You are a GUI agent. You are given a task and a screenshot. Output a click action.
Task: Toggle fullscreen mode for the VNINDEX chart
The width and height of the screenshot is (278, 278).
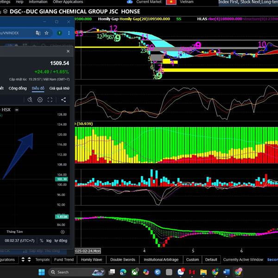[50, 100]
